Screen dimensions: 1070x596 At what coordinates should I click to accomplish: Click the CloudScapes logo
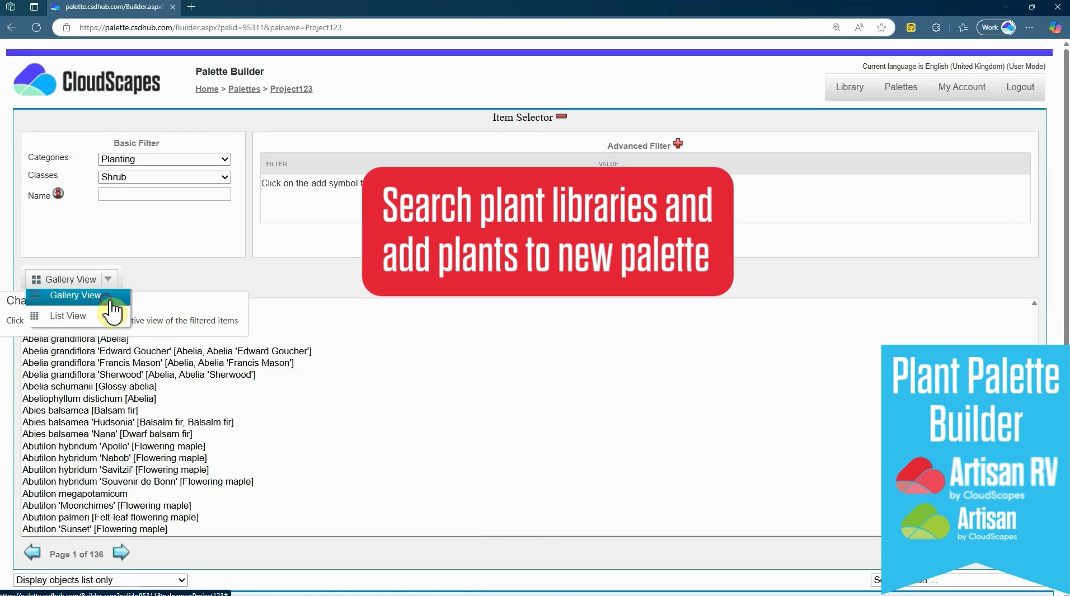tap(87, 81)
